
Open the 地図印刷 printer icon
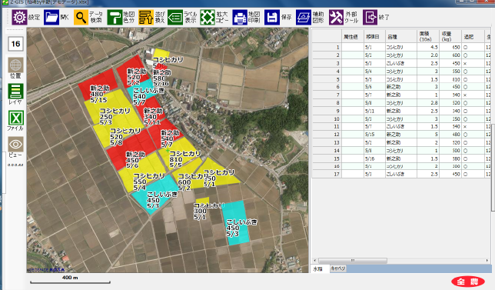240,17
